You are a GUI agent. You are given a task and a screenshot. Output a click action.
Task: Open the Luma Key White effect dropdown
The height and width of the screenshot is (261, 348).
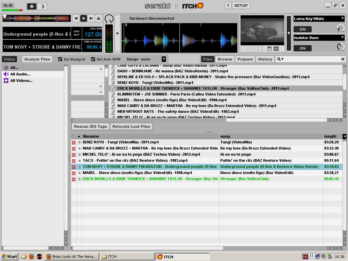[x=343, y=19]
